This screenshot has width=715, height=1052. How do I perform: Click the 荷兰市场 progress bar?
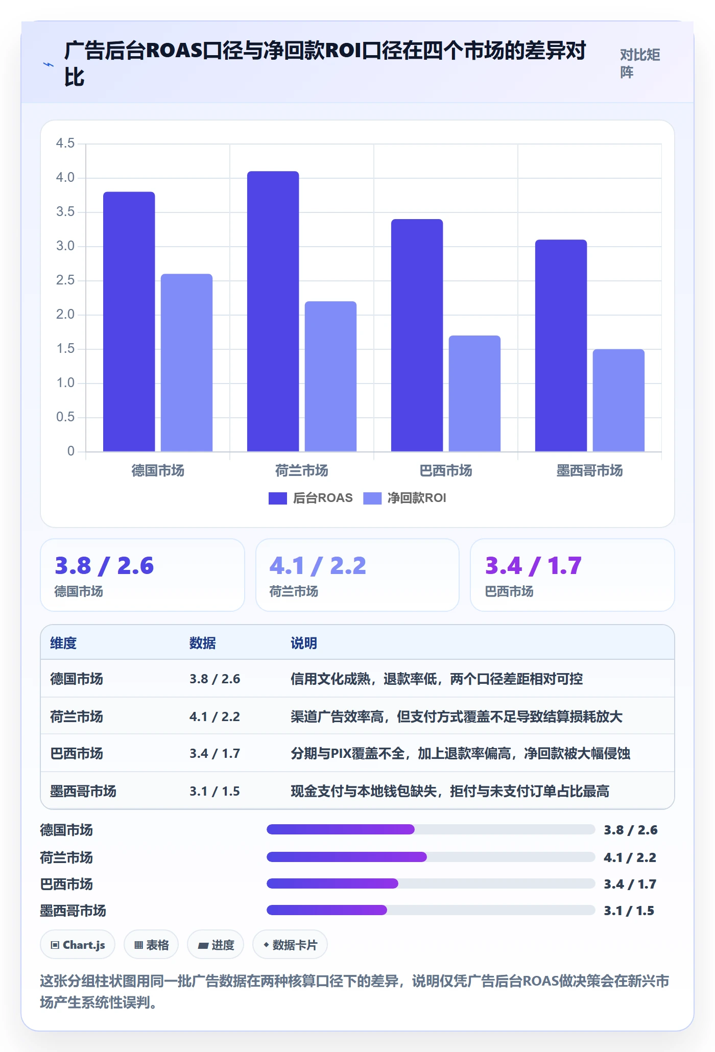[x=431, y=857]
